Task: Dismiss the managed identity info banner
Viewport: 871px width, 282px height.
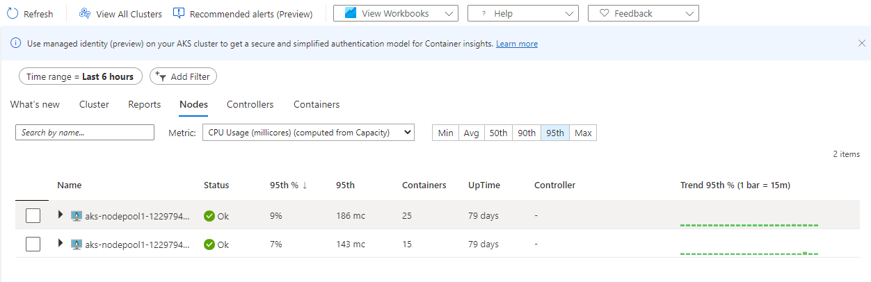Action: point(862,43)
